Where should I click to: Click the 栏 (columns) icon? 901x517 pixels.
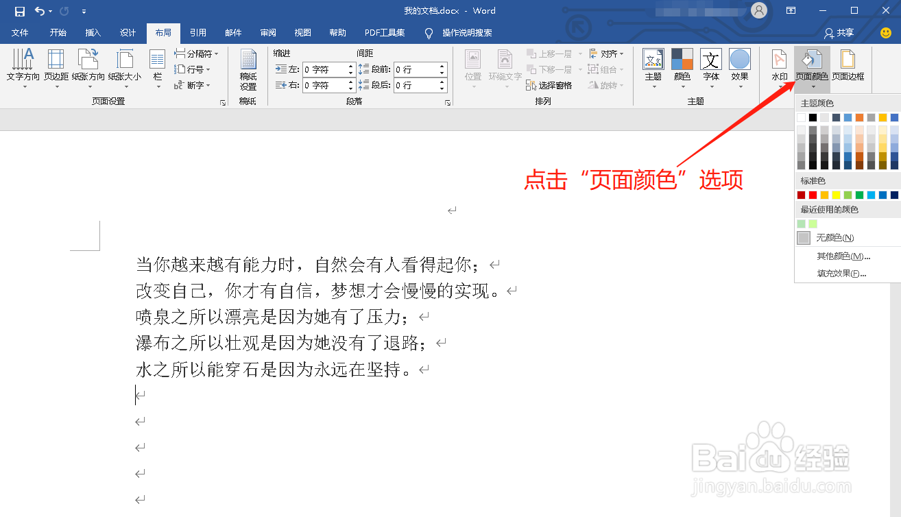pyautogui.click(x=157, y=65)
